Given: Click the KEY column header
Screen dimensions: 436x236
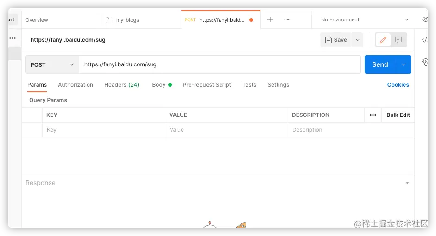Looking at the screenshot, I should pyautogui.click(x=52, y=115).
